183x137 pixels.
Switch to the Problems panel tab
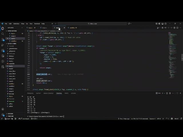coord(30,93)
